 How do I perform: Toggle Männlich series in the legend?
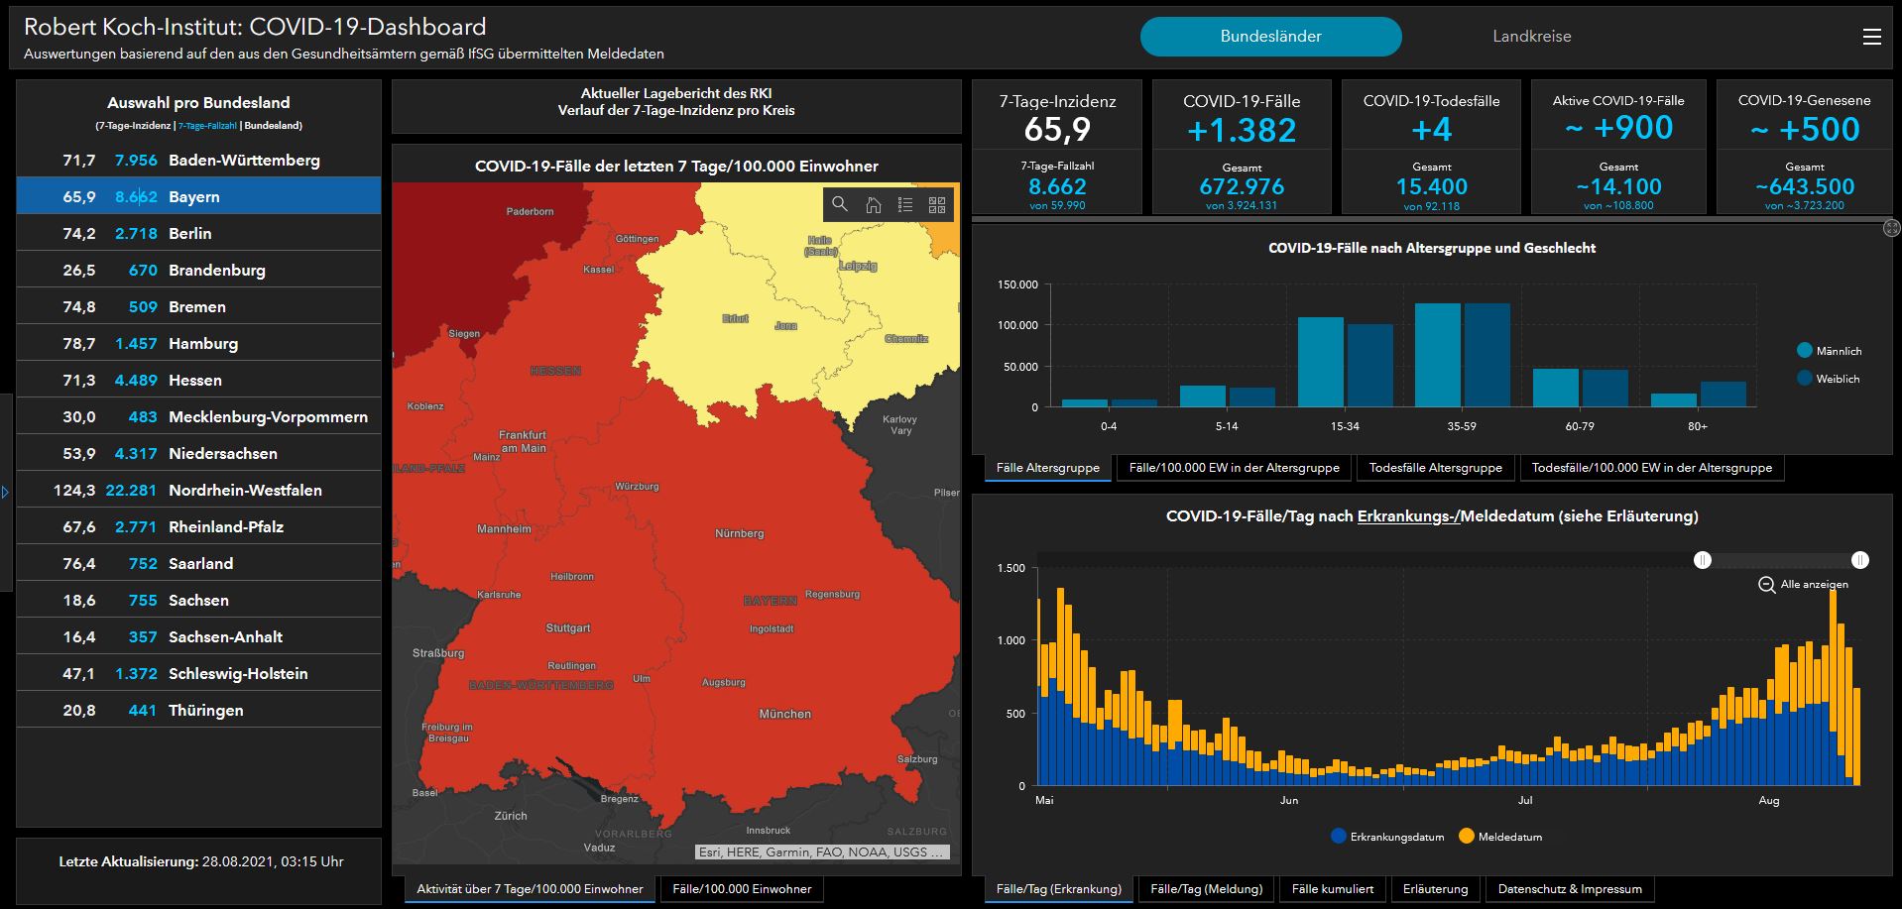pos(1805,351)
